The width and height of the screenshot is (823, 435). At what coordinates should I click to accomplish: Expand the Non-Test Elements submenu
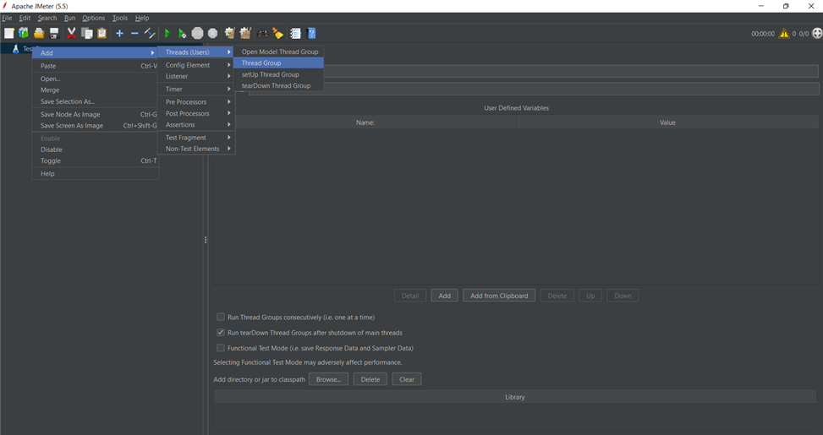pos(196,149)
